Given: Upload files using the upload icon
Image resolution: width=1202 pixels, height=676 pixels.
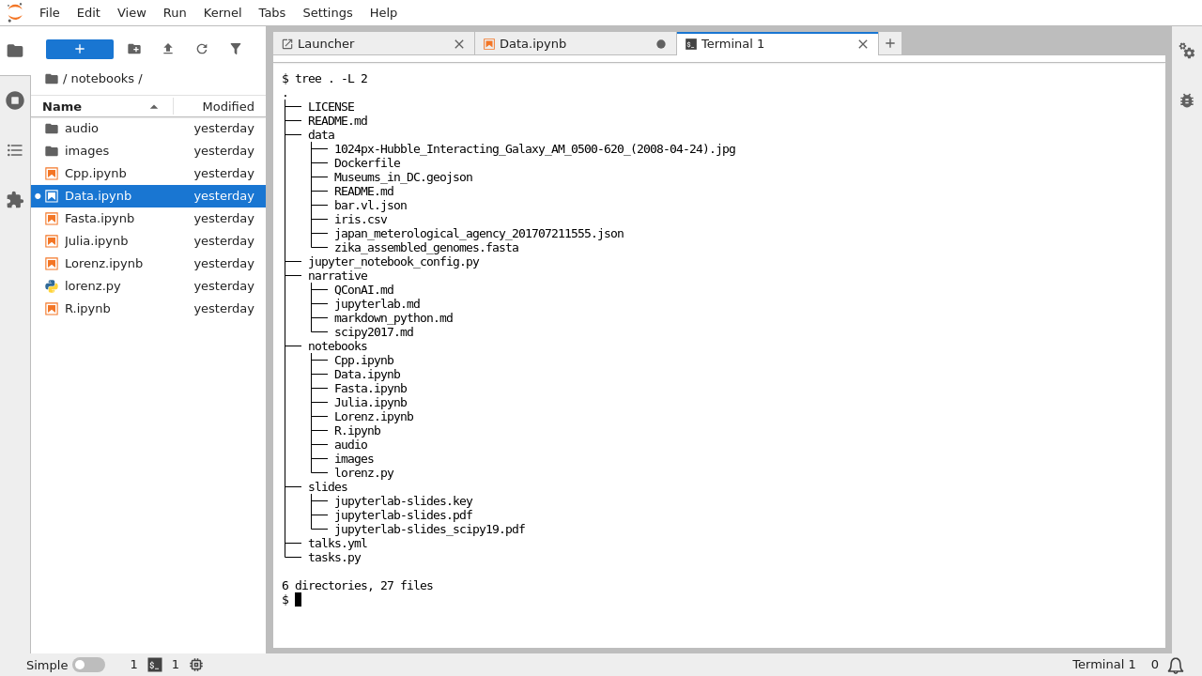Looking at the screenshot, I should click(168, 49).
